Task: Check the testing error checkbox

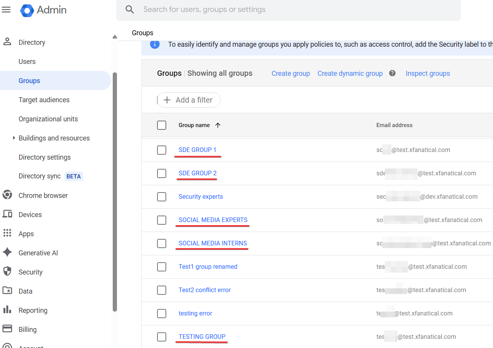Action: tap(162, 314)
